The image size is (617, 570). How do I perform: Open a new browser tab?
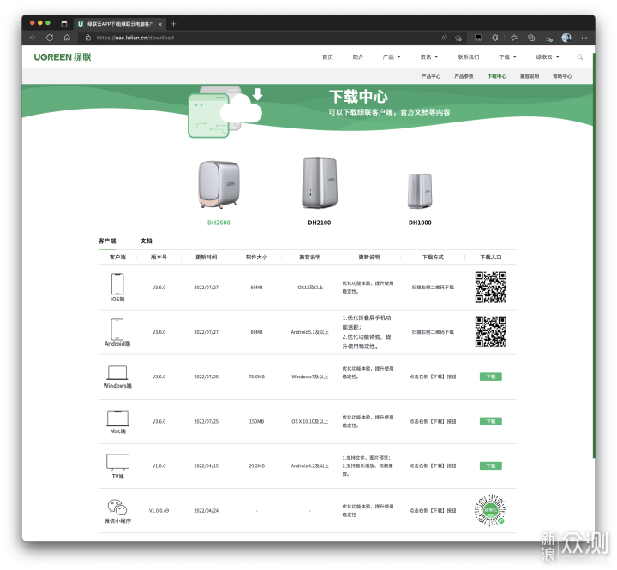point(173,24)
